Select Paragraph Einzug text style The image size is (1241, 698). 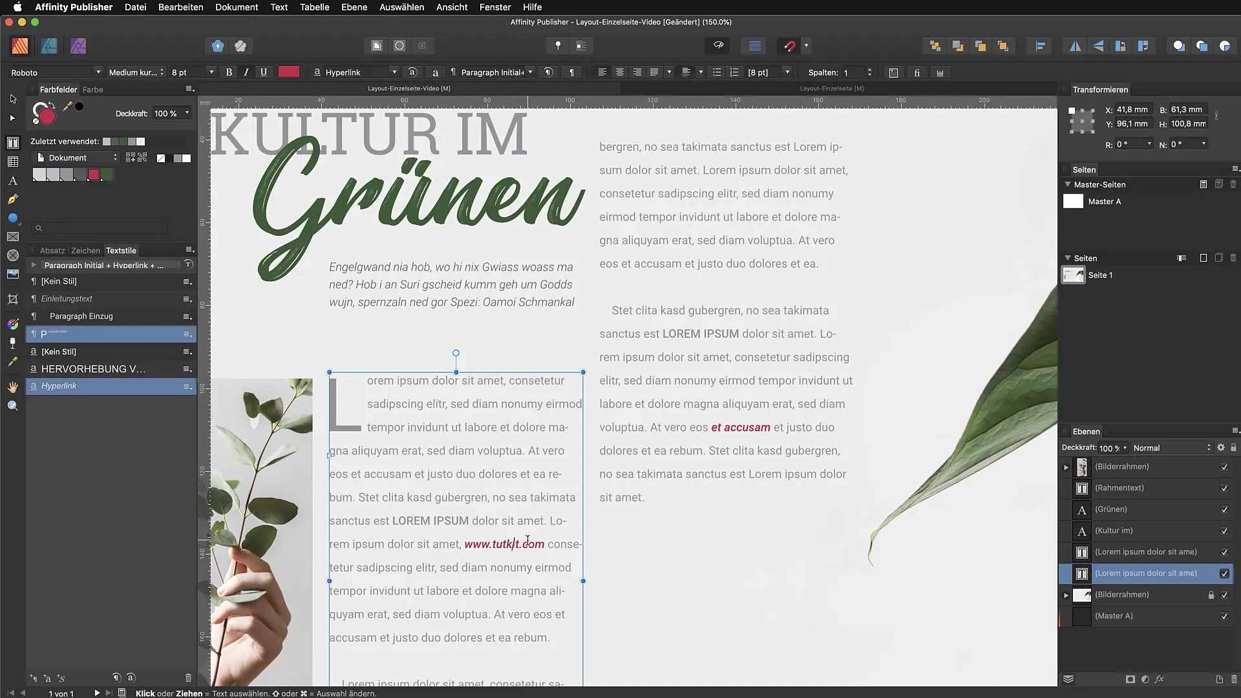(111, 316)
